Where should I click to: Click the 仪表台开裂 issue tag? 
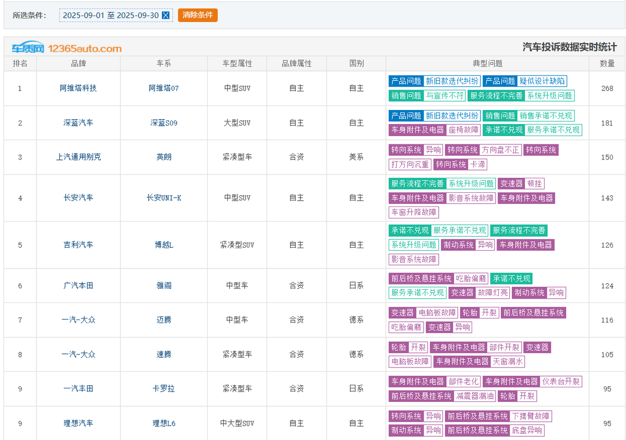point(561,382)
